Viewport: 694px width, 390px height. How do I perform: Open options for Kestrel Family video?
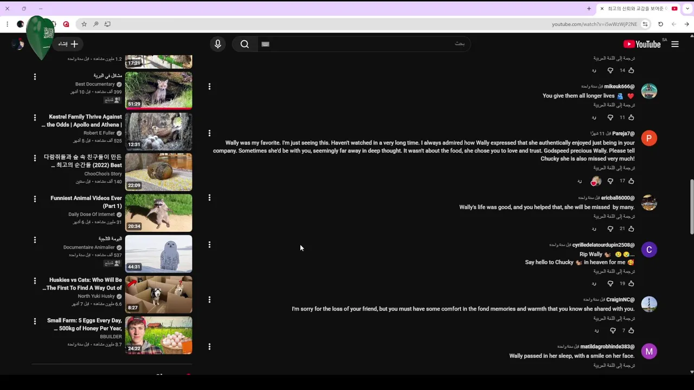[x=35, y=118]
